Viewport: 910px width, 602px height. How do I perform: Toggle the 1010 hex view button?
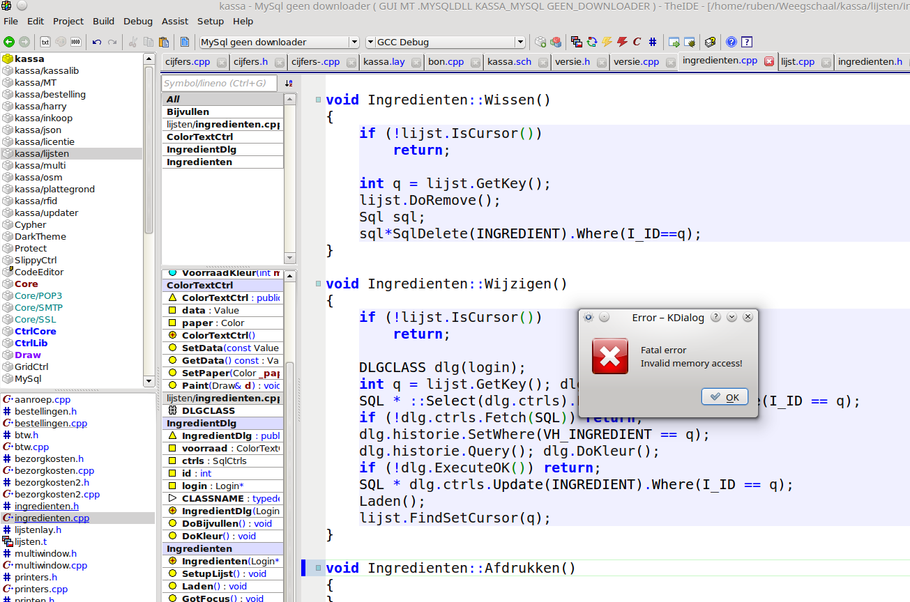[75, 42]
